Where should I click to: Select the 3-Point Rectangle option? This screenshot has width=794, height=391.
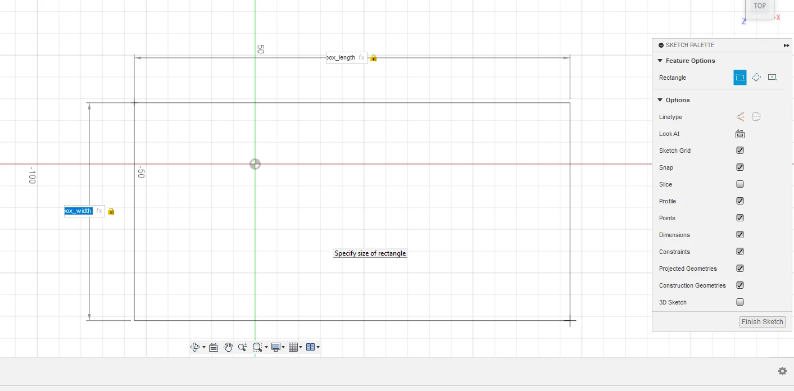756,78
